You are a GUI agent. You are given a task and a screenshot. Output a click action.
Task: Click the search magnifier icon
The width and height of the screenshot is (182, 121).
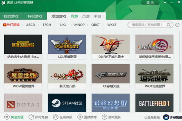point(169,25)
